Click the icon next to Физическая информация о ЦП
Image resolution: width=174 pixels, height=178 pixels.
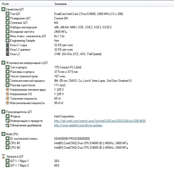3,63
